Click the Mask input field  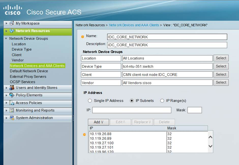point(195,110)
